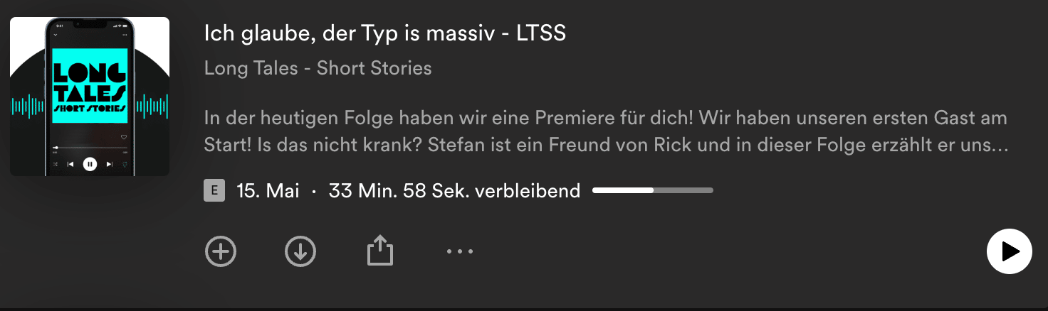Click the next-track icon in the cover art
The height and width of the screenshot is (311, 1048).
pos(109,164)
